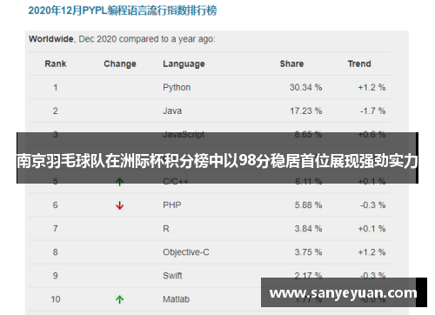
Task: Visit the www.sanyeyuan.com watermark link
Action: click(344, 292)
